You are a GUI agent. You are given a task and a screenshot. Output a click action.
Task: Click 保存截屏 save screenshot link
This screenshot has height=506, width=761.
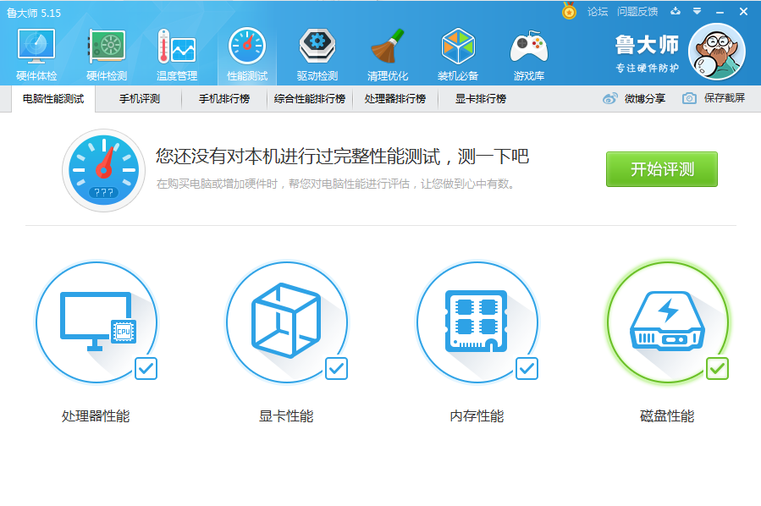click(x=714, y=98)
